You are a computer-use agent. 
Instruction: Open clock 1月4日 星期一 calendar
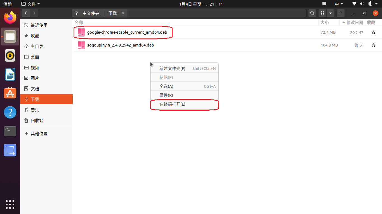pyautogui.click(x=201, y=4)
